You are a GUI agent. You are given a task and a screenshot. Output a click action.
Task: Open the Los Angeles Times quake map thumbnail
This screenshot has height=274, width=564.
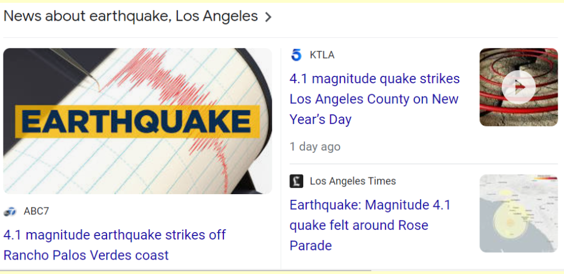518,214
